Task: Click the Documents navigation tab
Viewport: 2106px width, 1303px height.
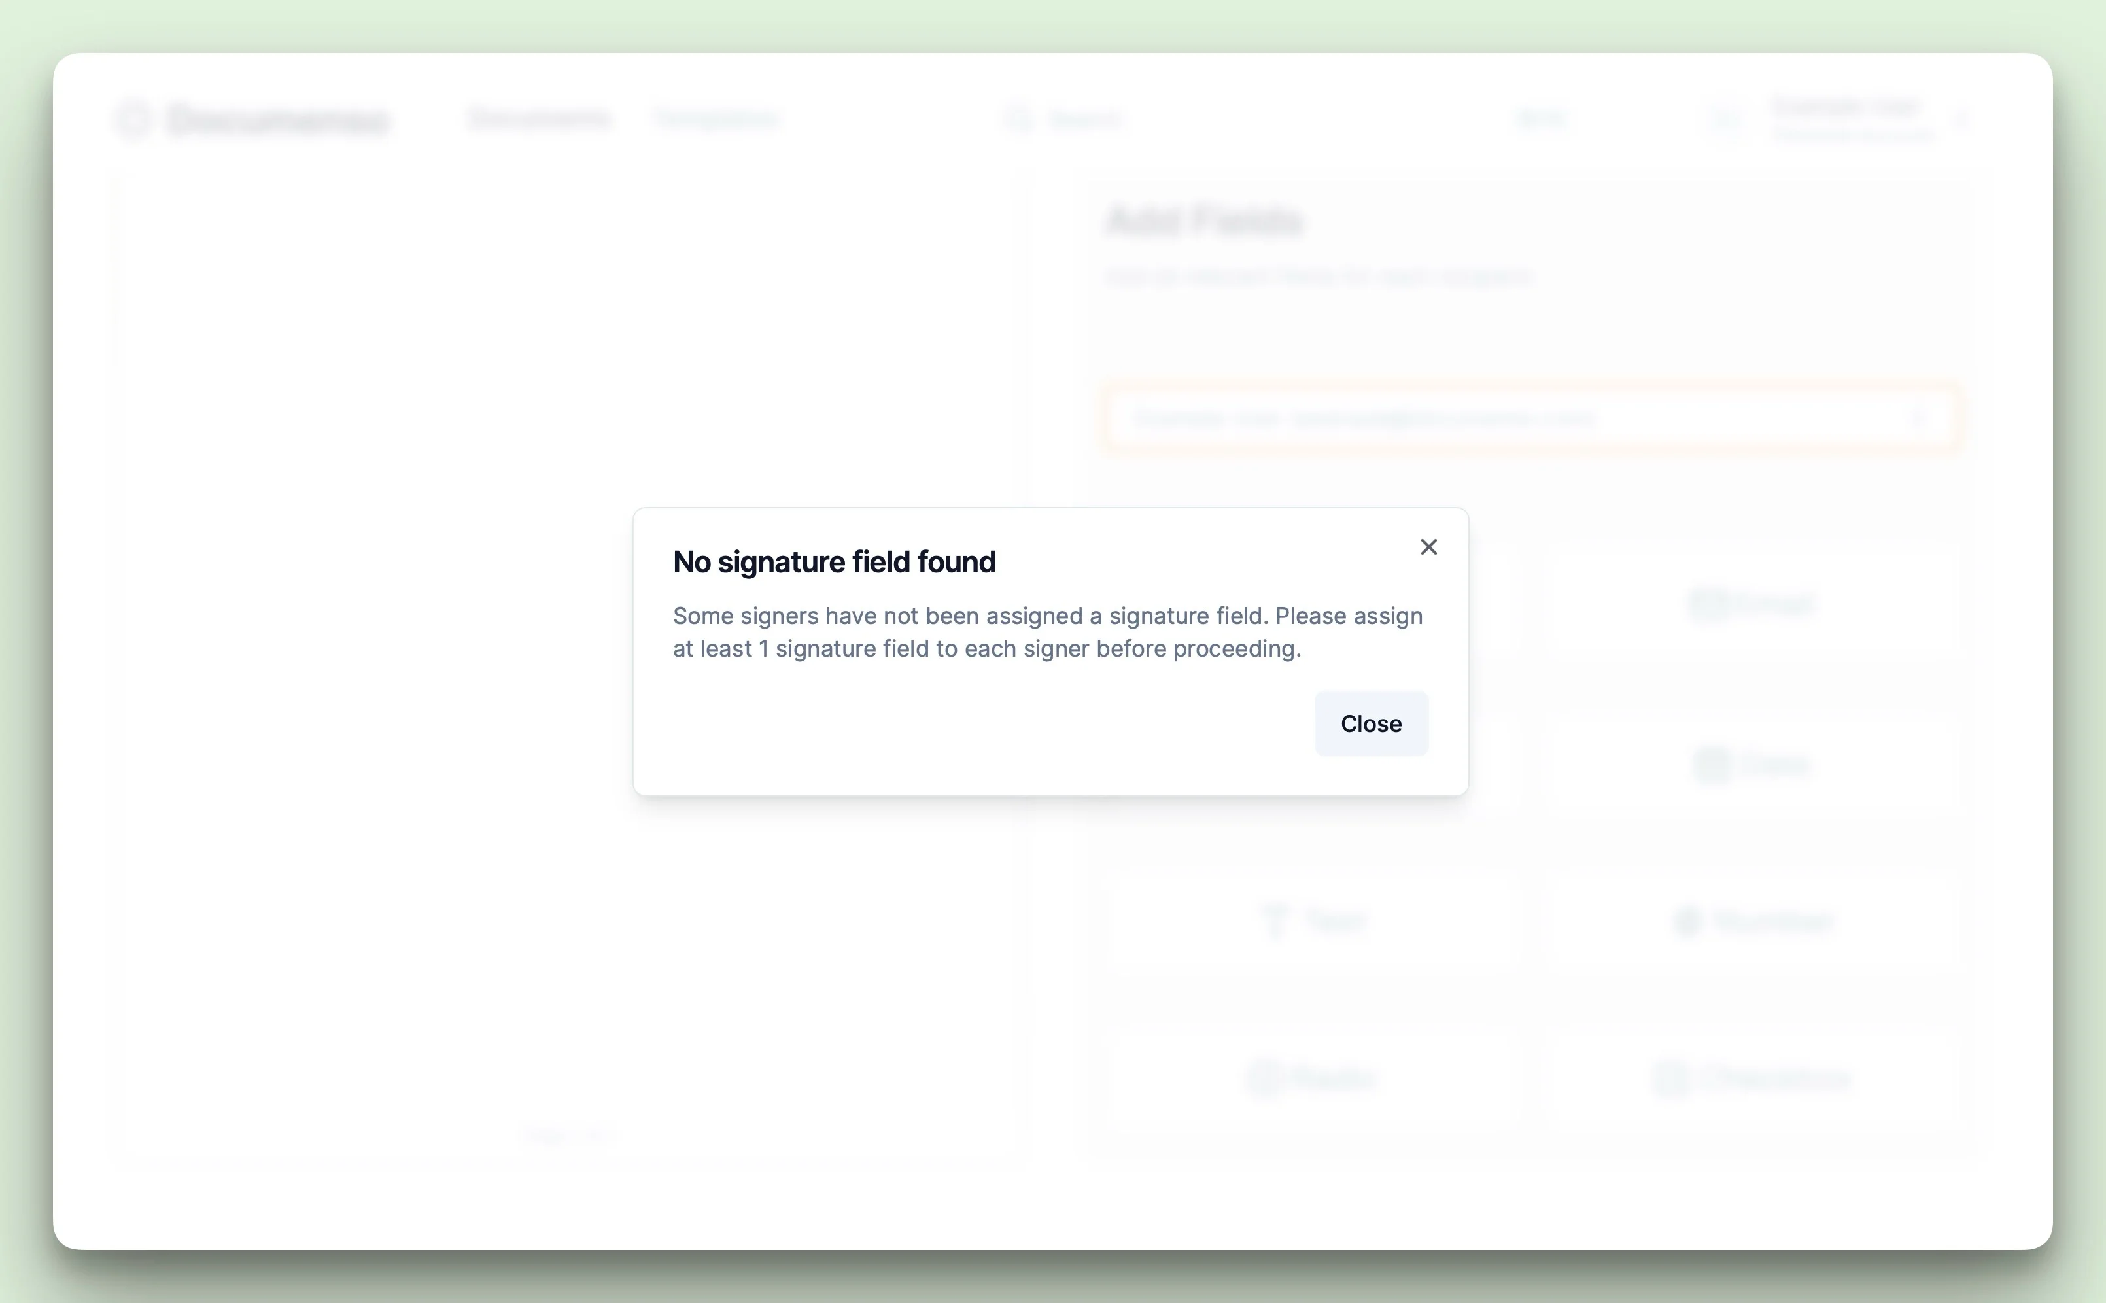Action: [x=538, y=119]
